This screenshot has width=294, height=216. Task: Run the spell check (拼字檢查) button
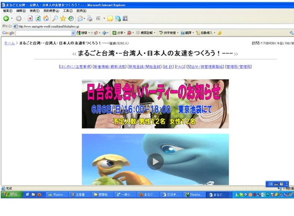point(167,33)
